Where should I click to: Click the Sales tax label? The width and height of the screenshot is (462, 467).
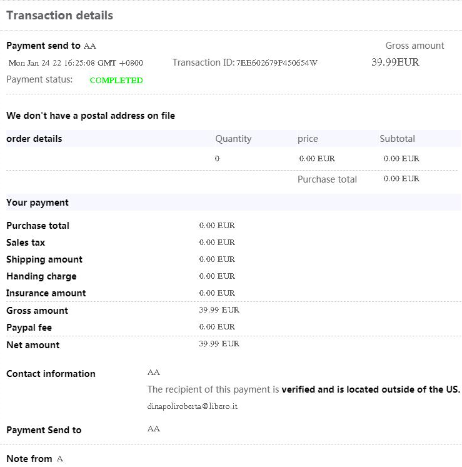pyautogui.click(x=26, y=243)
